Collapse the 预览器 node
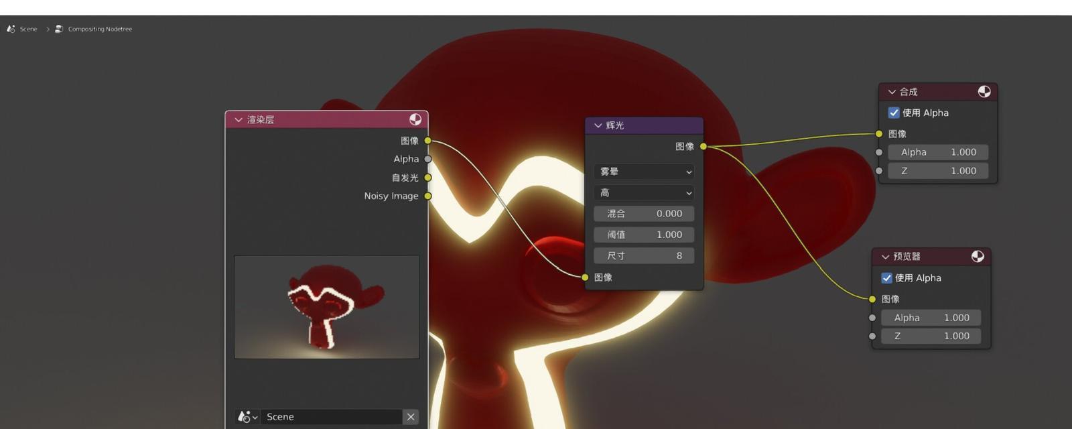The width and height of the screenshot is (1072, 429). point(885,257)
